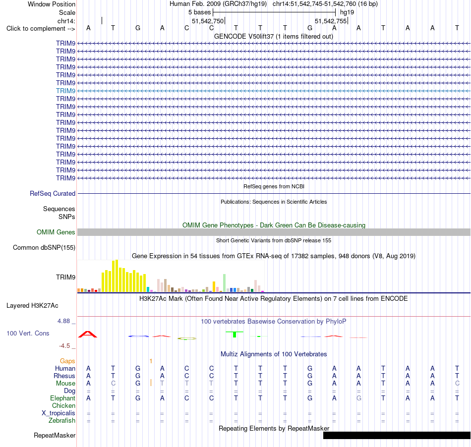This screenshot has height=447, width=471.
Task: Click the 'hg19' text beside the scale bar
Action: pyautogui.click(x=347, y=12)
